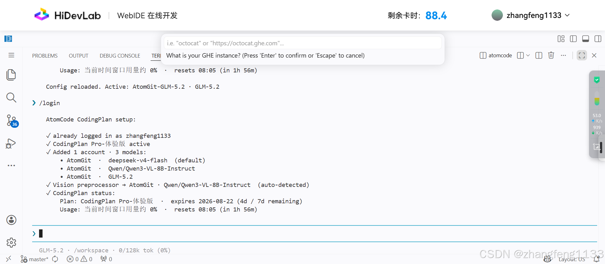Open Customize Layout button
The image size is (605, 264).
561,39
